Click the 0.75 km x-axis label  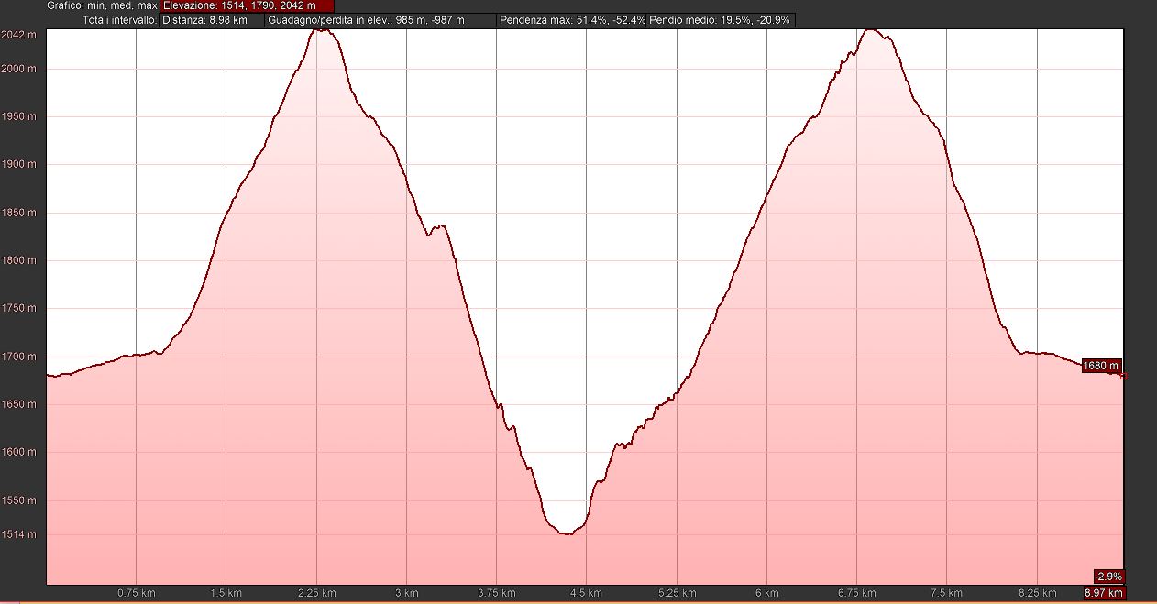click(x=136, y=593)
